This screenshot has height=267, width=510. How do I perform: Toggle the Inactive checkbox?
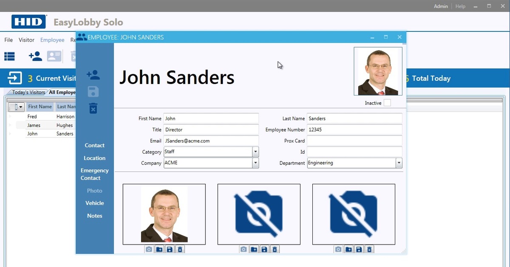pyautogui.click(x=387, y=103)
